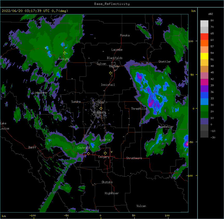The height and width of the screenshot is (219, 224).
Task: Pick the red 60-65 dBZ legend swatch
Action: [x=204, y=36]
